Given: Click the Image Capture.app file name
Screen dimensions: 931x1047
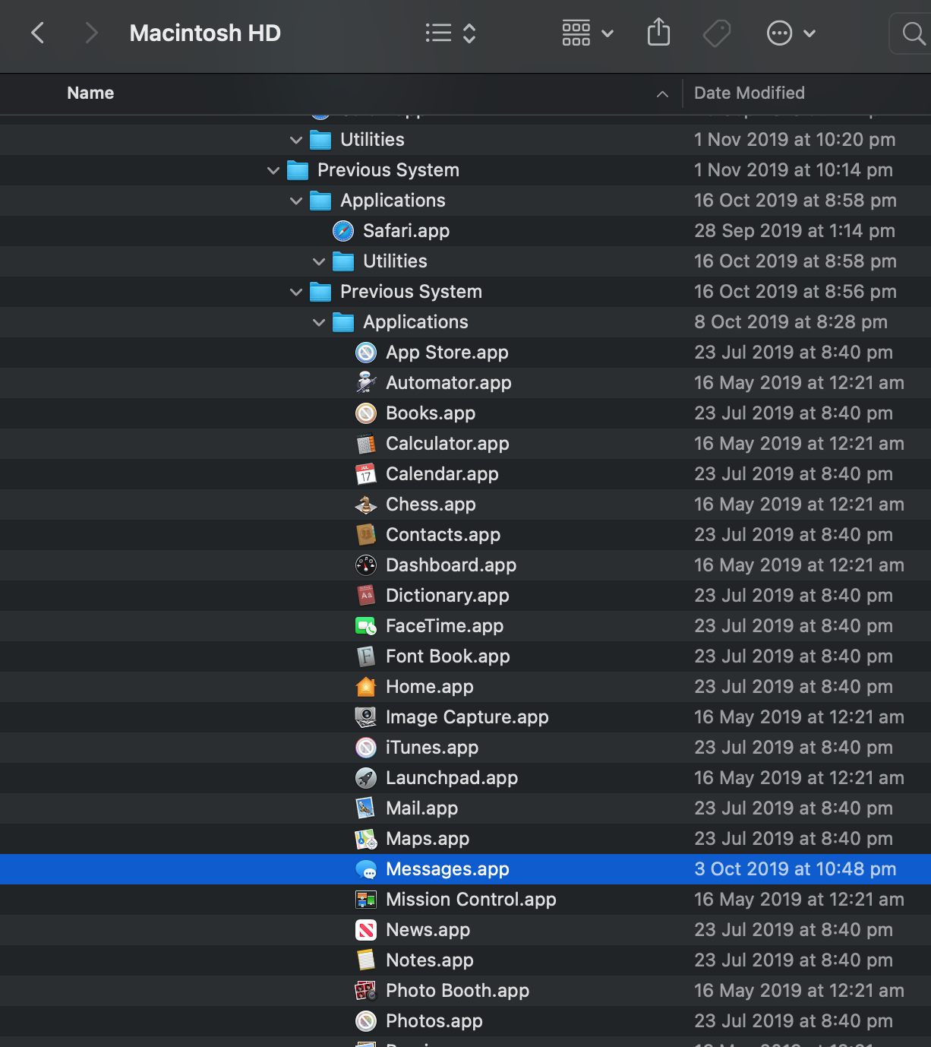Looking at the screenshot, I should pos(467,717).
